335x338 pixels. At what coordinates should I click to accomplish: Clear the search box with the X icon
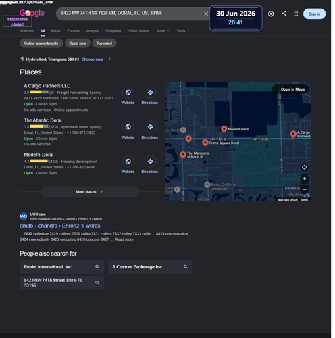pyautogui.click(x=206, y=14)
